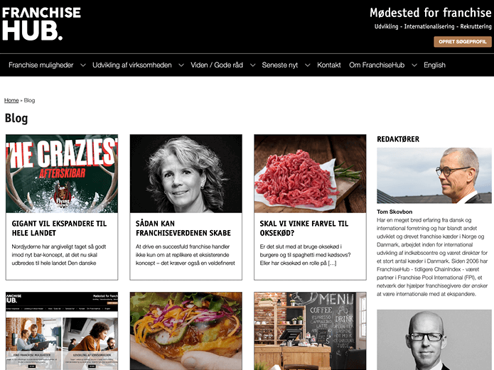Open The Crazies Afterskibar article image
Screen dimensions: 494x370
(x=62, y=173)
